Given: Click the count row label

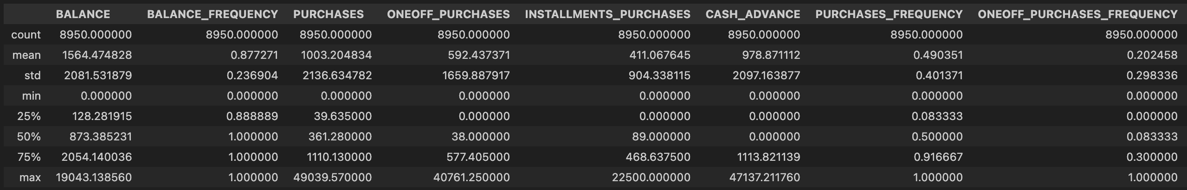Looking at the screenshot, I should [x=26, y=35].
